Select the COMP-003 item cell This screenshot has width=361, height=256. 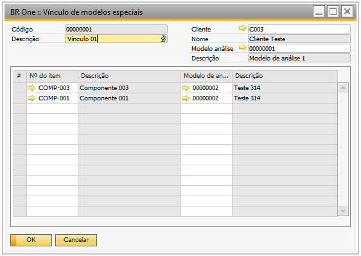pos(52,88)
